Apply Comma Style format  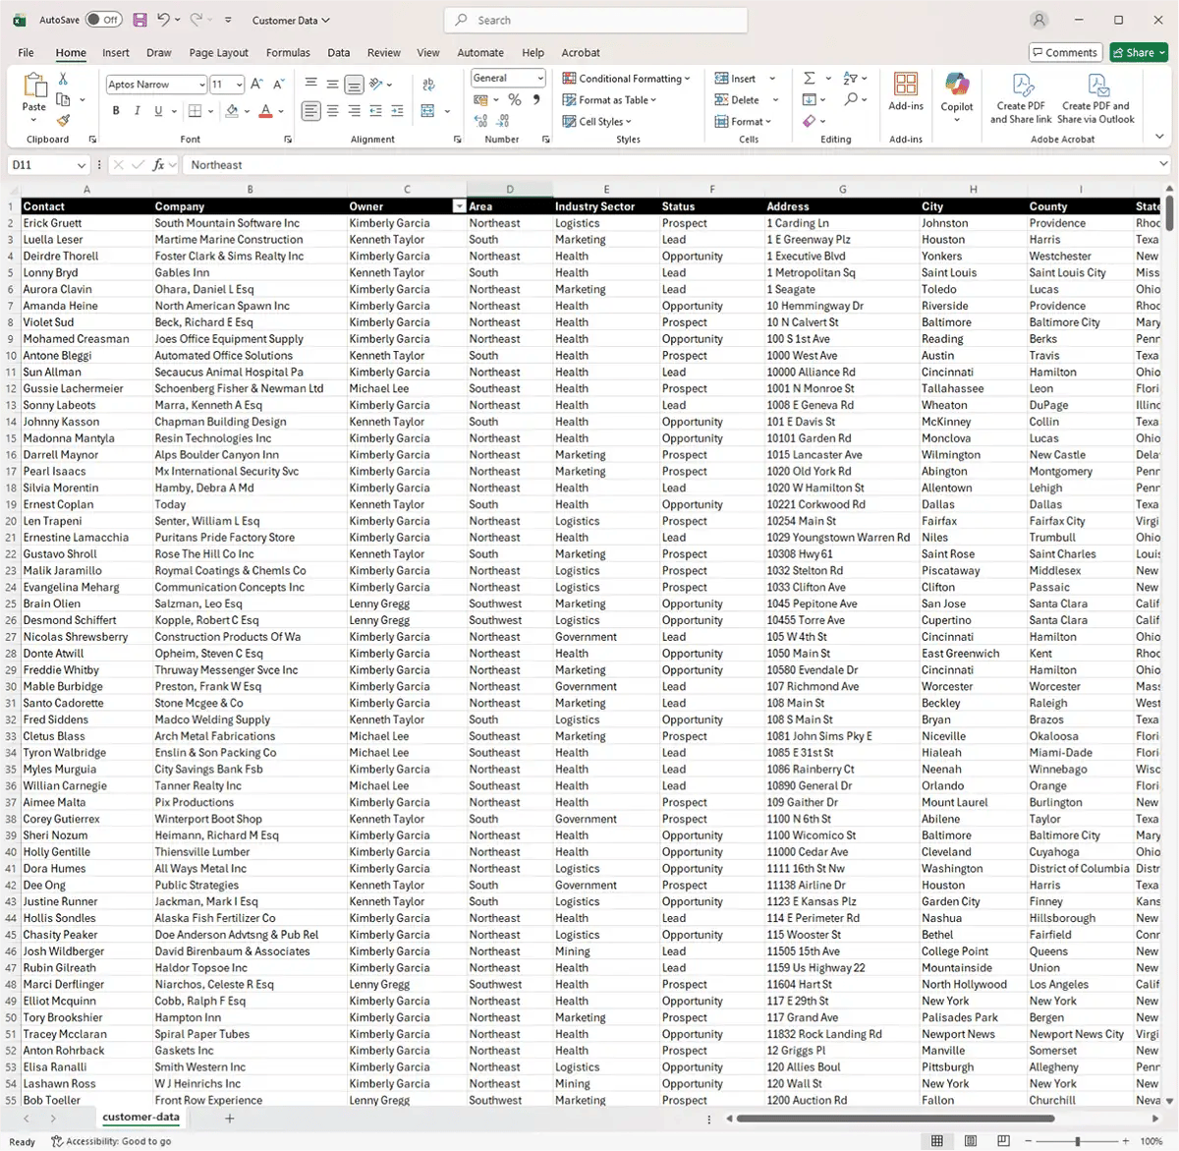535,99
